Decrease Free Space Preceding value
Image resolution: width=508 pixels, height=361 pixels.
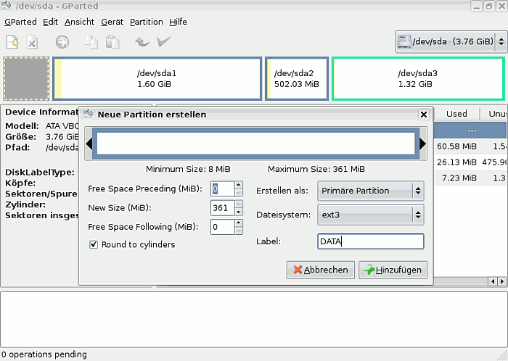[239, 193]
